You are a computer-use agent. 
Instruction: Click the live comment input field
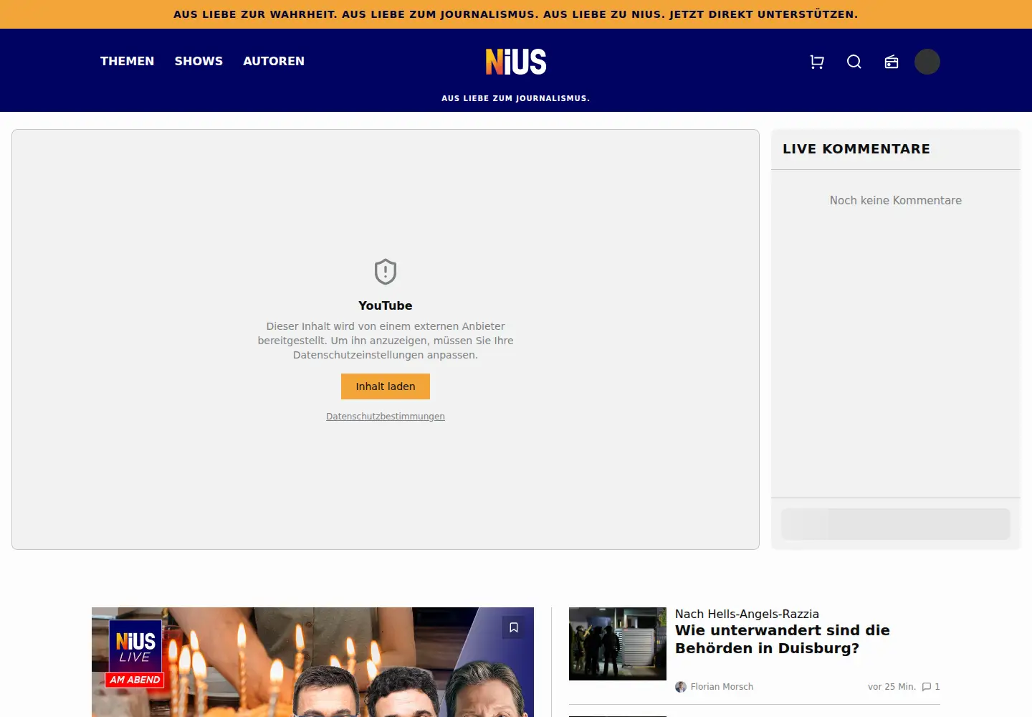896,524
